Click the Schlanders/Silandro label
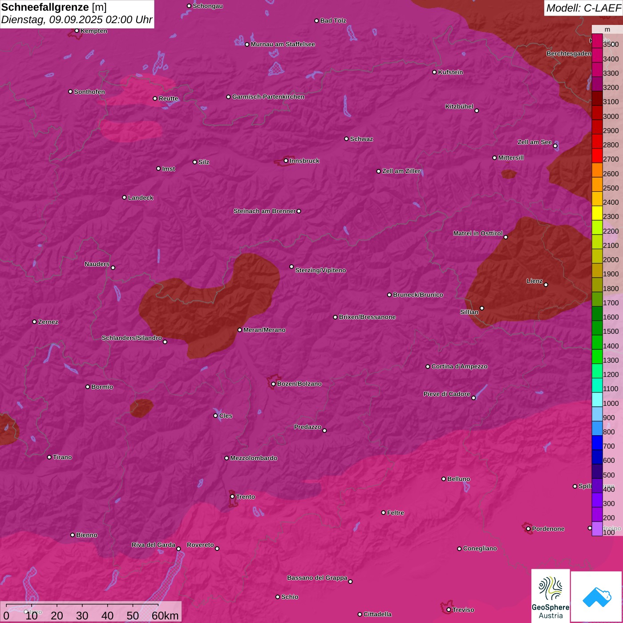 click(132, 338)
